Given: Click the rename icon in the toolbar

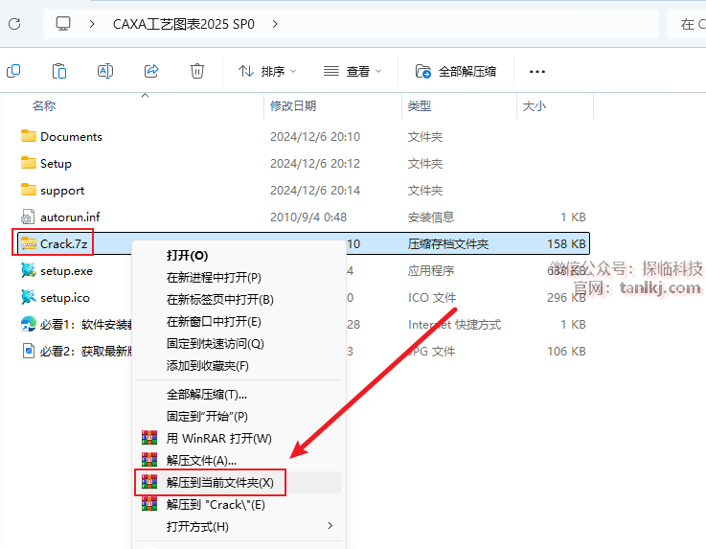Looking at the screenshot, I should point(105,71).
